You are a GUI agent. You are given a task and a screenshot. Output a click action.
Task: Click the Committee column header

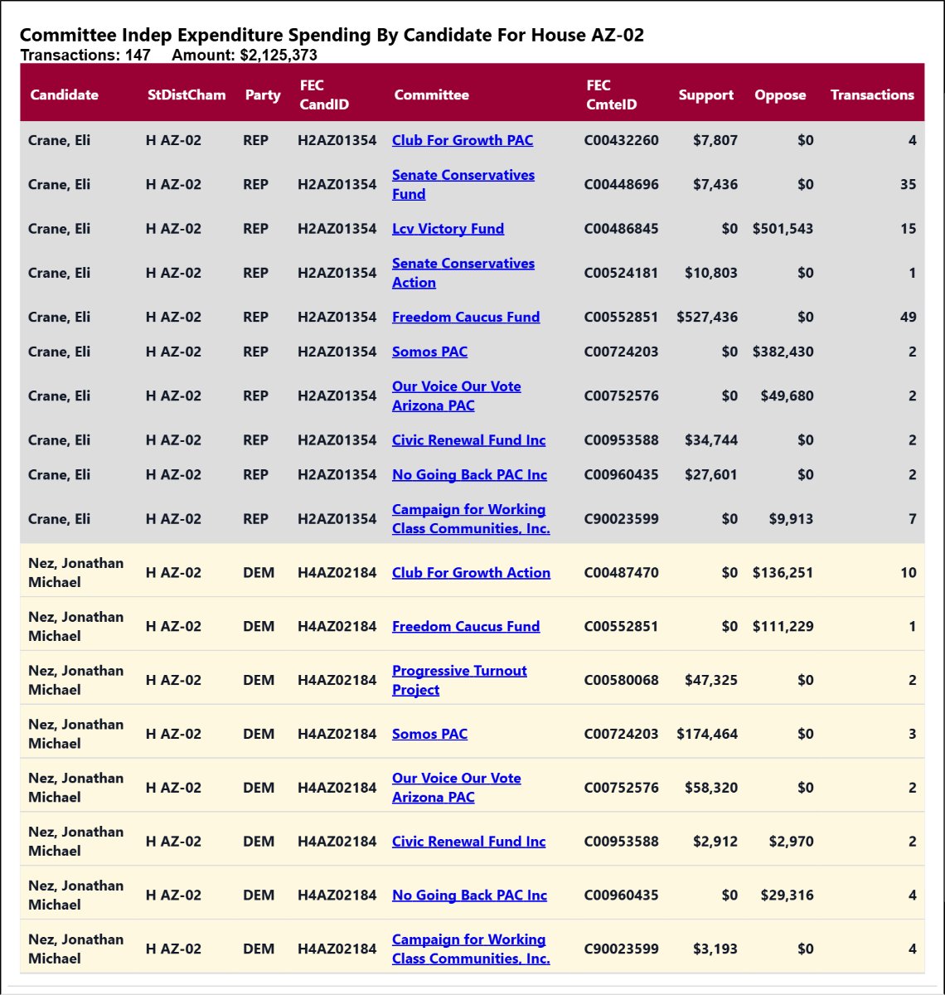(431, 95)
